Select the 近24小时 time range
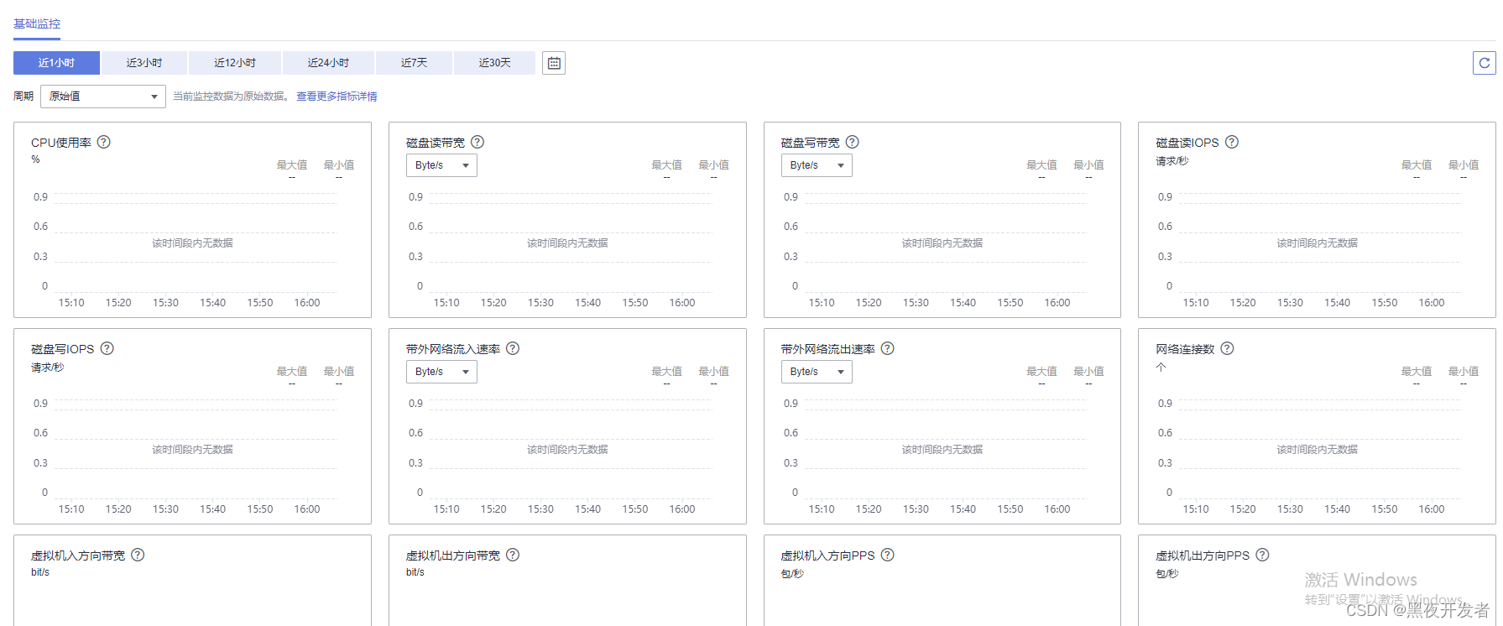Image resolution: width=1503 pixels, height=626 pixels. (328, 63)
